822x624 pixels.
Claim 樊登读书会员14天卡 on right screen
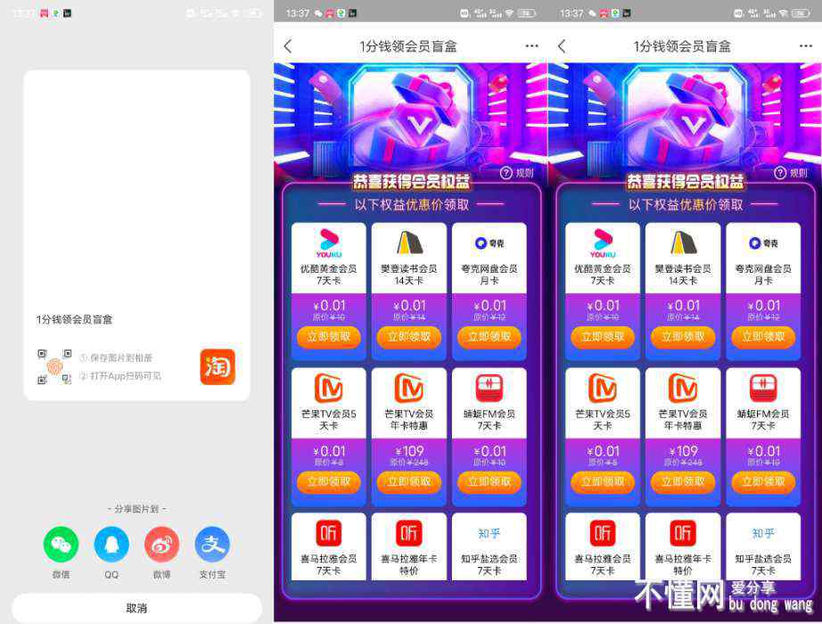683,337
